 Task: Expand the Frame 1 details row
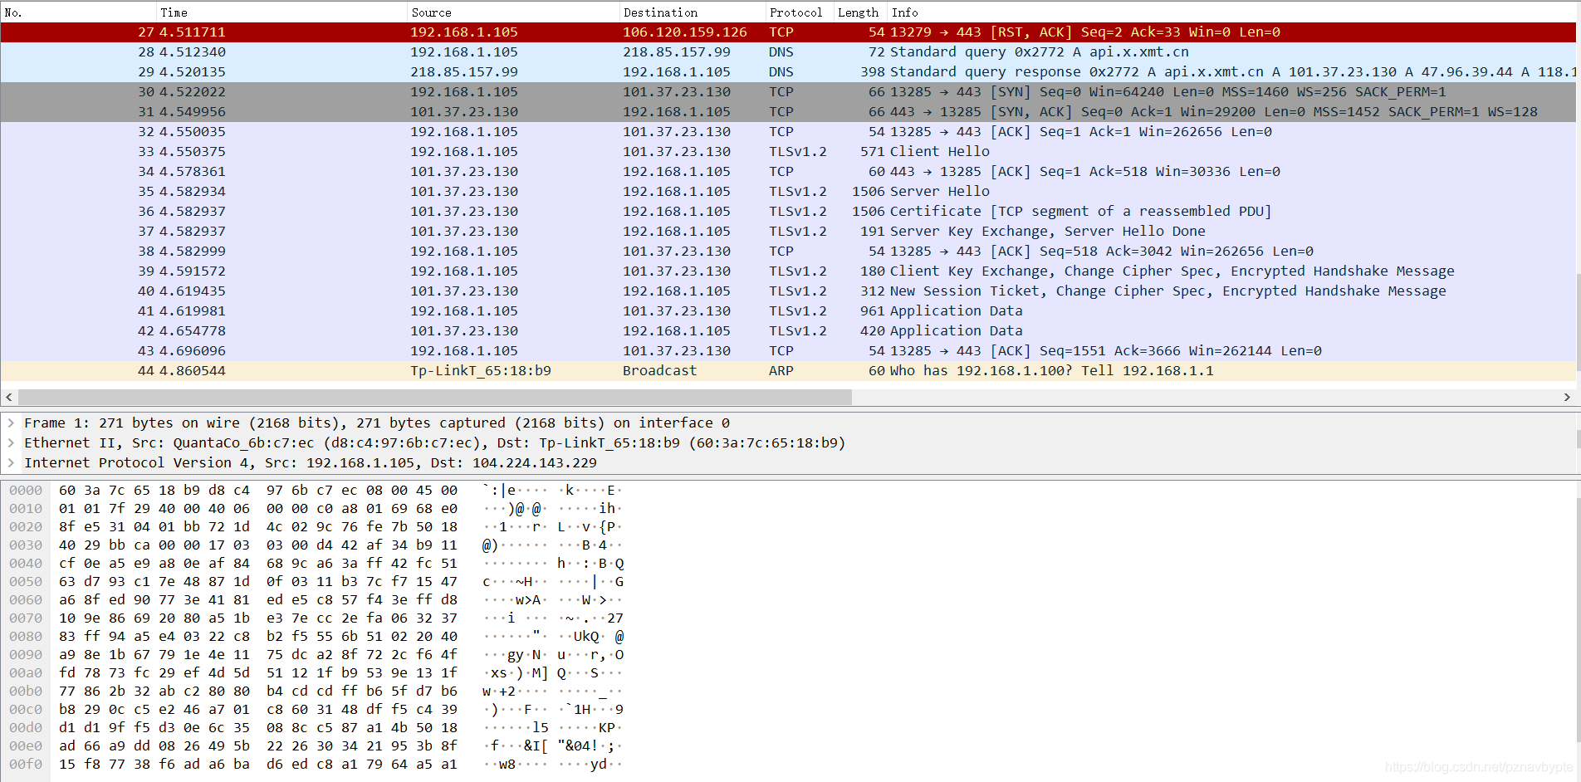(11, 423)
